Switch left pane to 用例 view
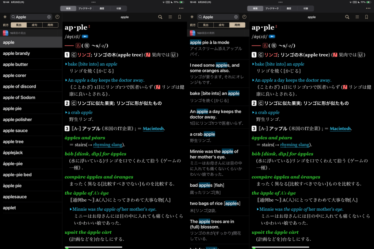This screenshot has height=249, width=374. 51,25
